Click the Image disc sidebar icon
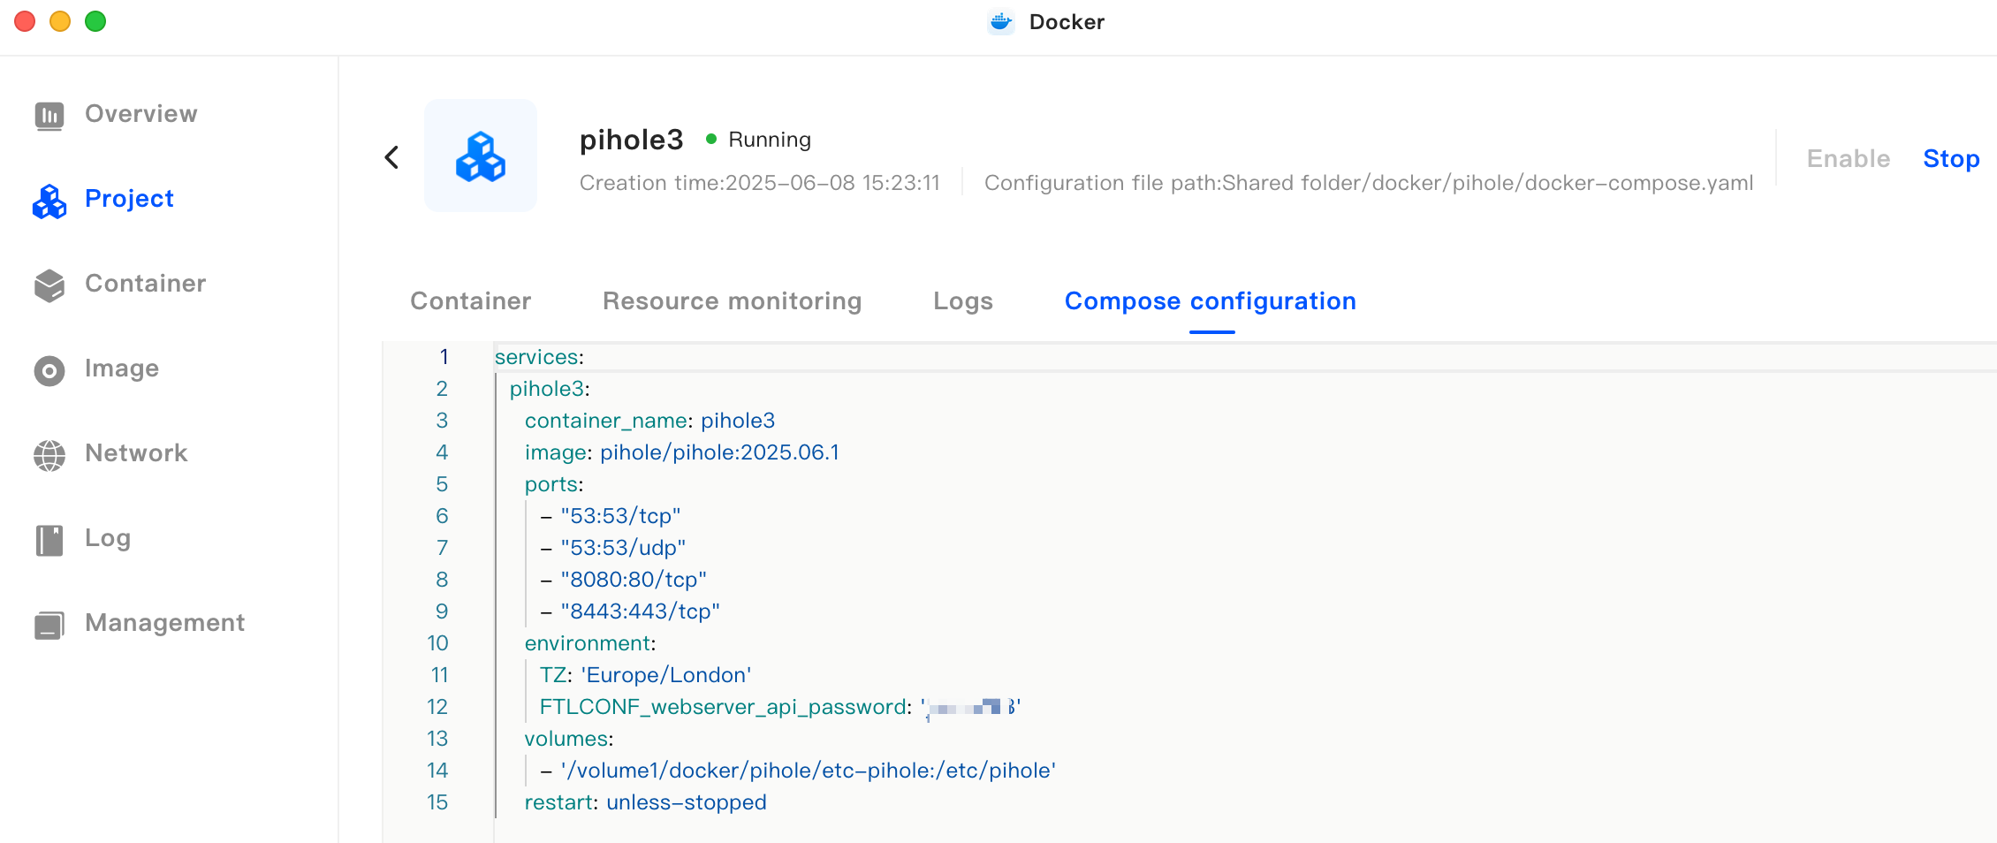 coord(49,370)
